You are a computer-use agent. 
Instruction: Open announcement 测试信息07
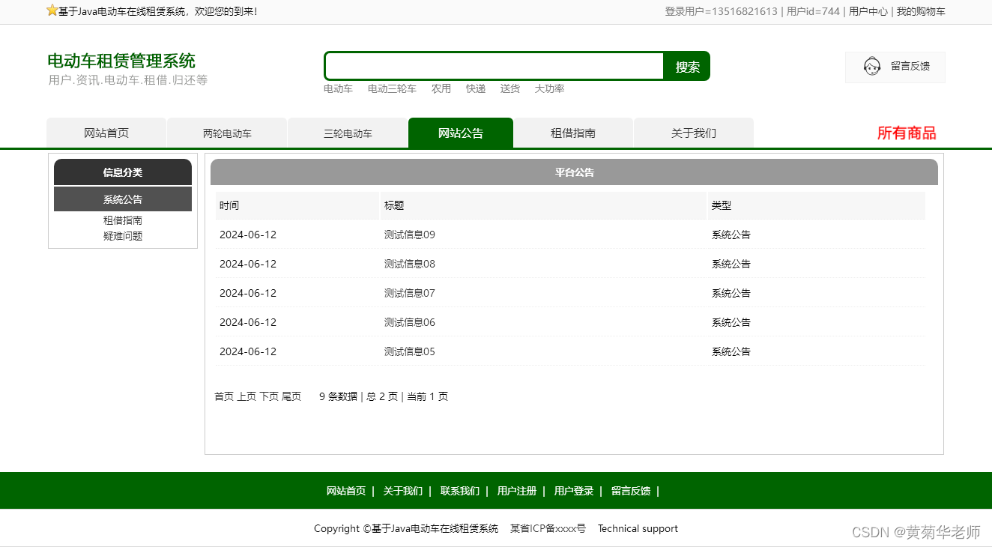coord(410,293)
